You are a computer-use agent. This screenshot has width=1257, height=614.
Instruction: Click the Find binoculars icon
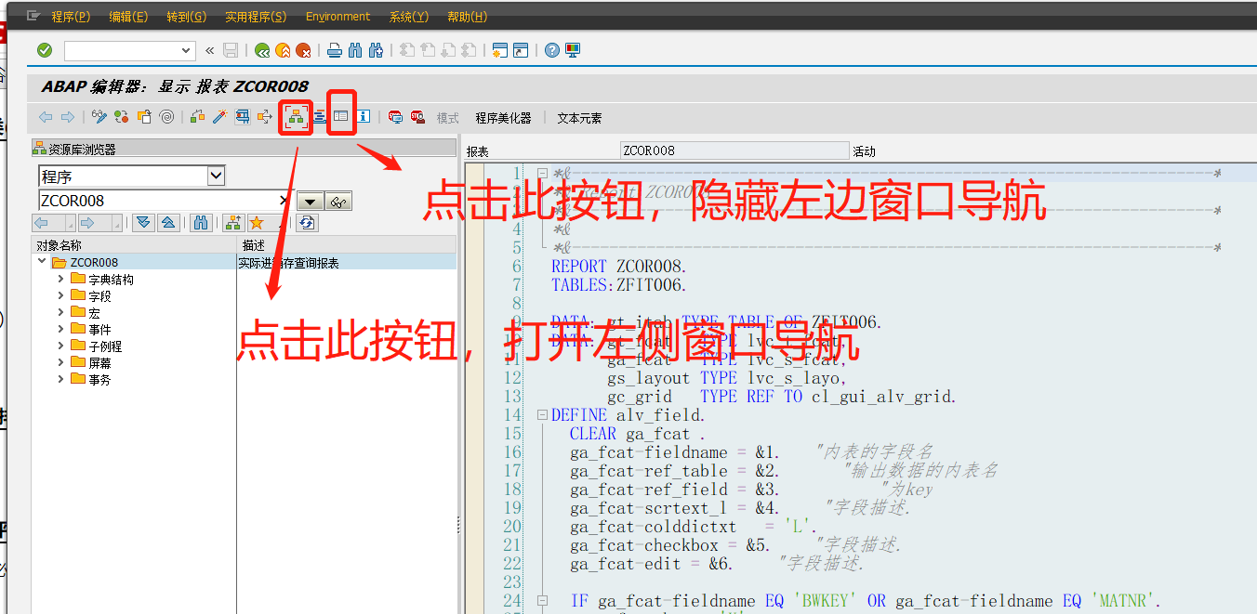pyautogui.click(x=355, y=50)
